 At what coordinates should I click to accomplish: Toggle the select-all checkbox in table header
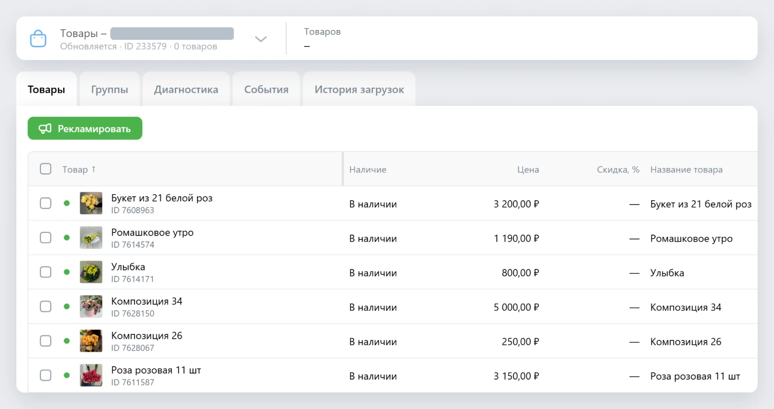(x=46, y=169)
